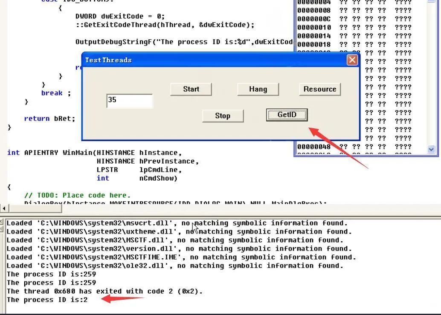The width and height of the screenshot is (441, 315).
Task: Click 'thread 0x680 has exited' output line
Action: 104,291
